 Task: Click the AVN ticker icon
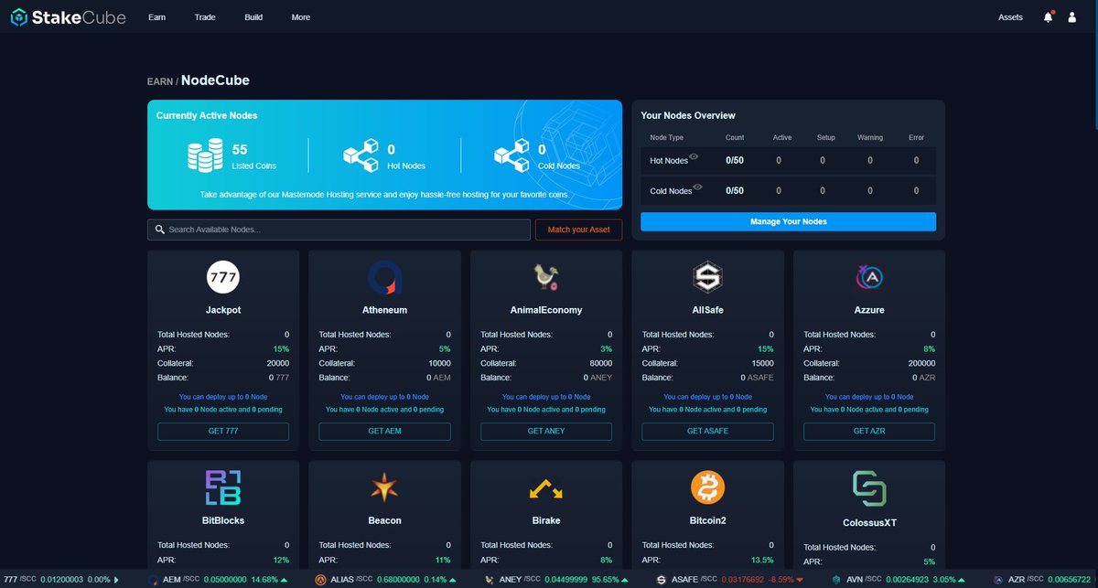coord(837,580)
